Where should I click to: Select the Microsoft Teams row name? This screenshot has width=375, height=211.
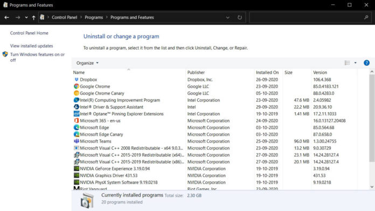[95, 141]
